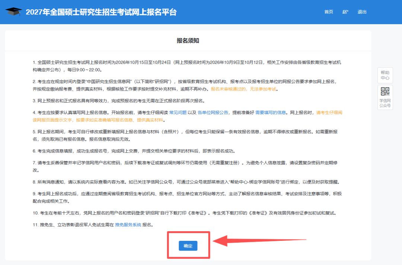Viewport: 402px width, 265px height.
Task: Click rule 10 about 下载打印《准考证》
Action: click(185, 213)
